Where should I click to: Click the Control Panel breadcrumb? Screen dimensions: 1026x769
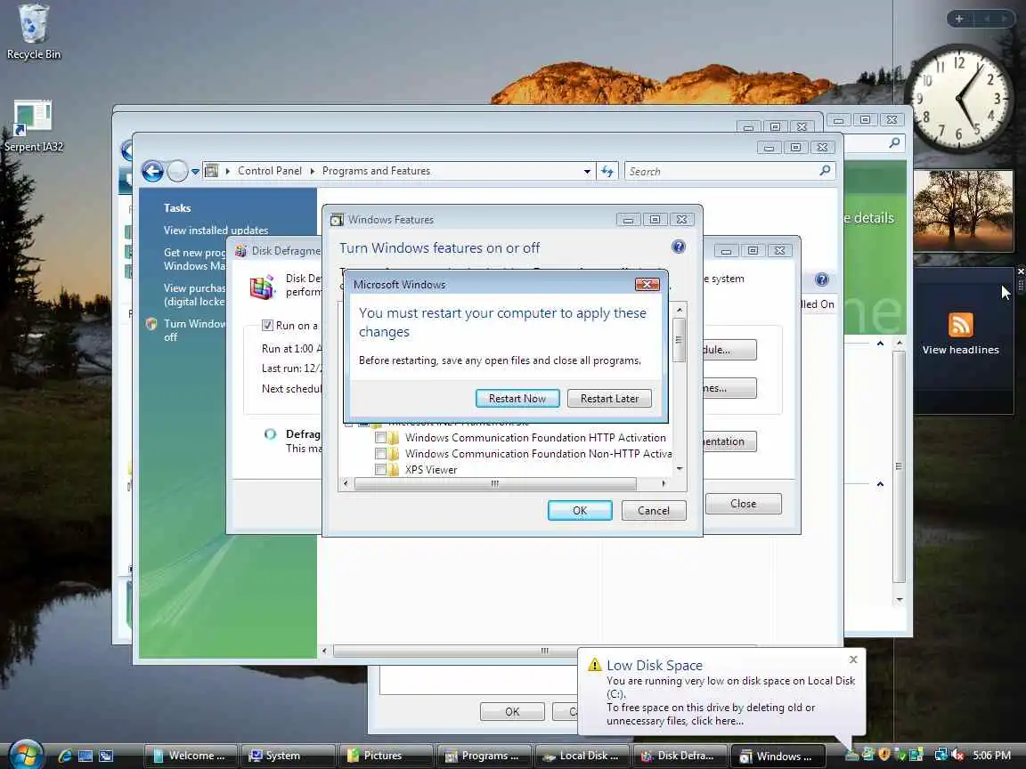pos(270,171)
